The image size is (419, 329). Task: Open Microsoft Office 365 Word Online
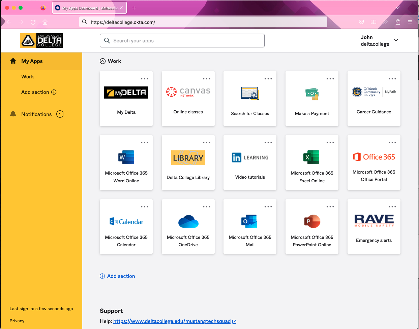click(x=126, y=162)
